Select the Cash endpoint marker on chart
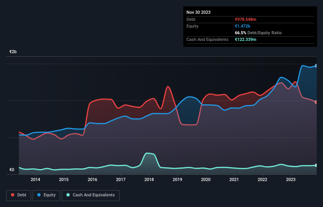This screenshot has width=323, height=207. pos(316,165)
